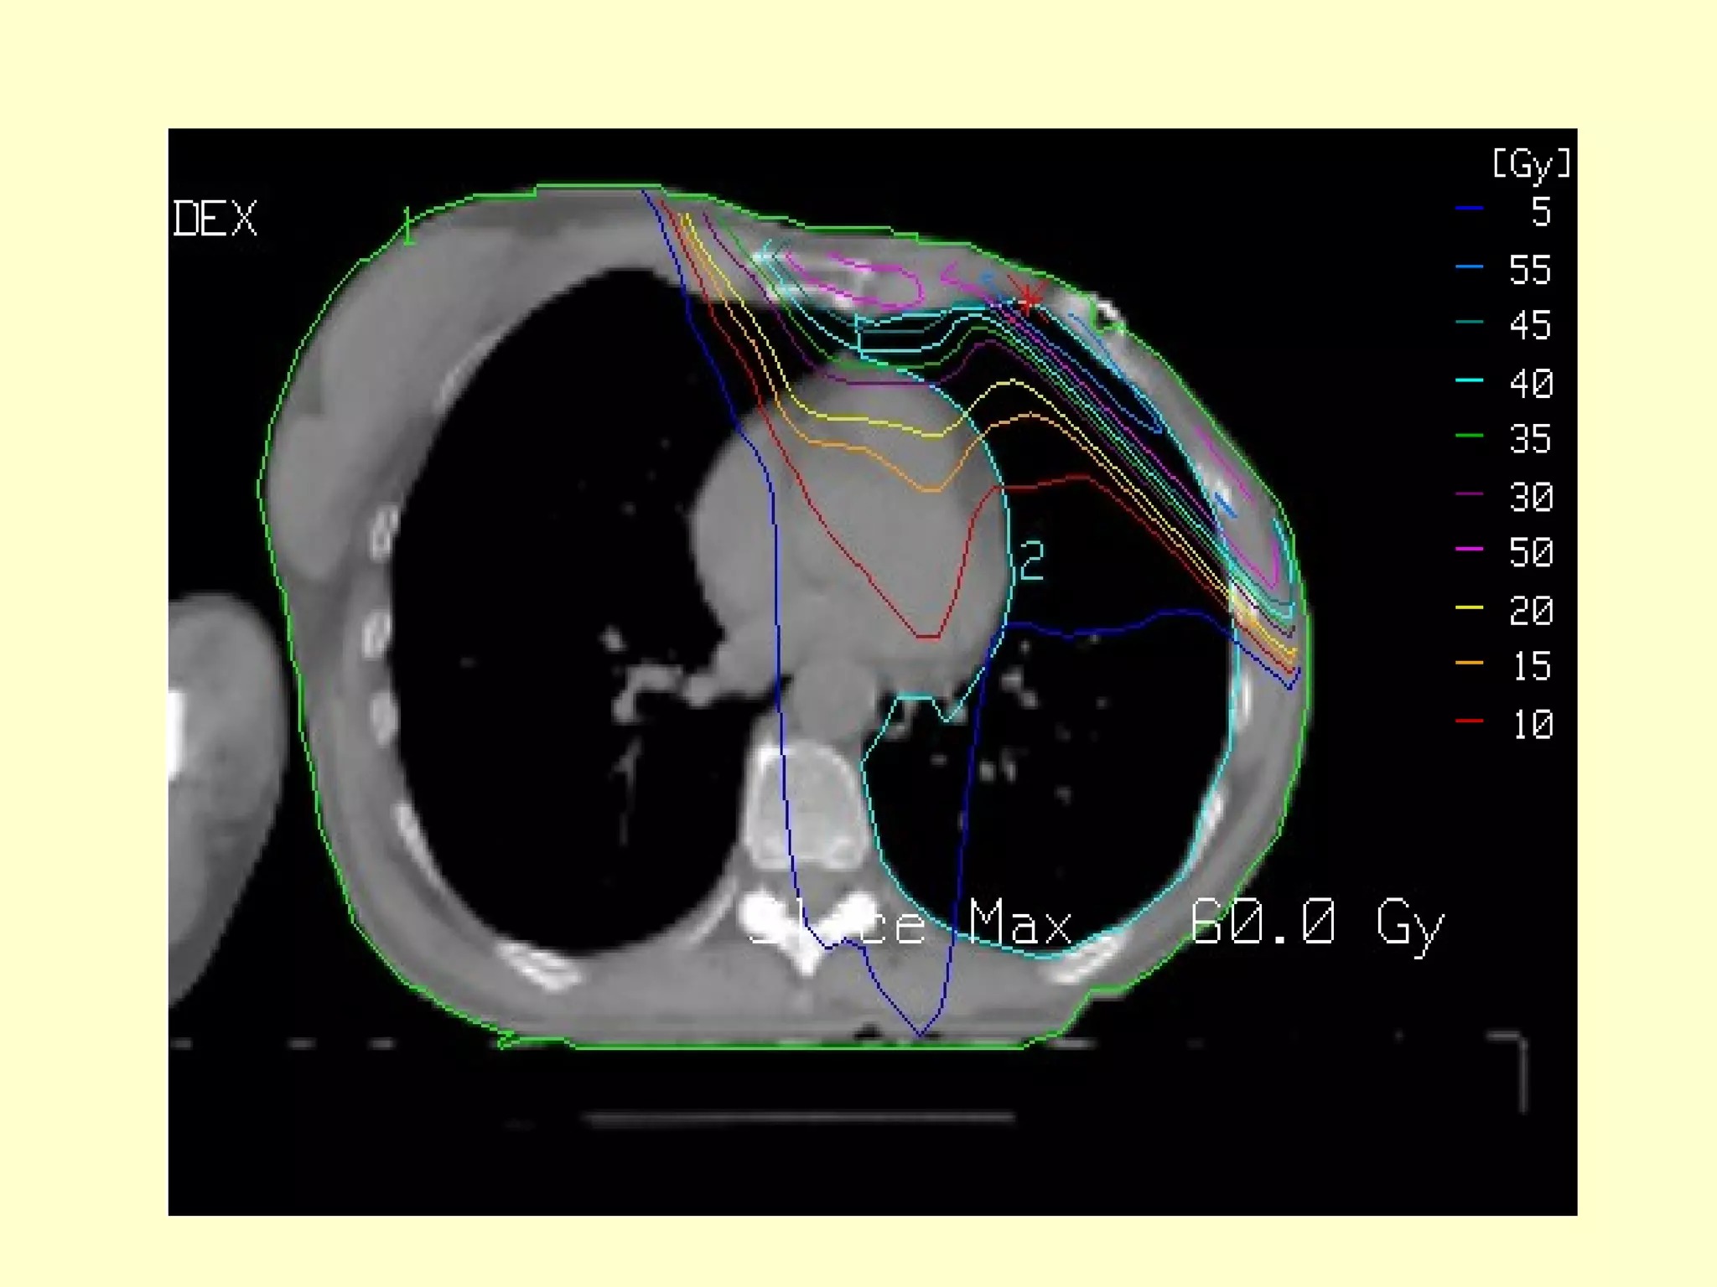Click the legend value 20
Viewport: 1717px width, 1287px height.
(x=1531, y=611)
